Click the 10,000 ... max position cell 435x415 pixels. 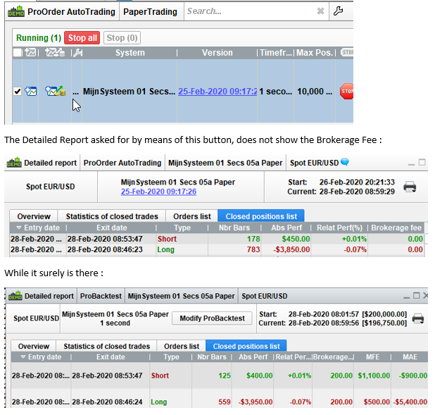(x=315, y=92)
